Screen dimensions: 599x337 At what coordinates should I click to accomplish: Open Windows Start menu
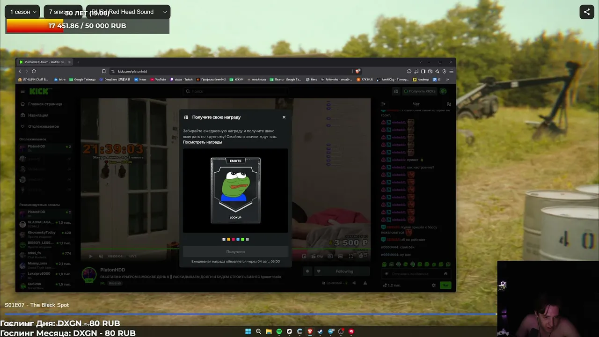(248, 331)
